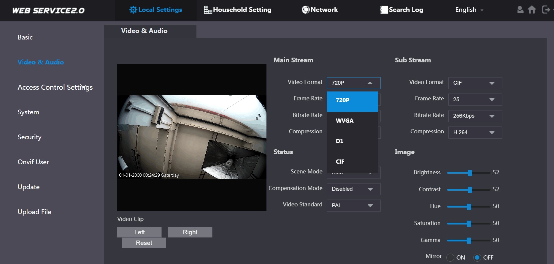Open Video Standard PAL dropdown
This screenshot has width=554, height=264.
(354, 205)
